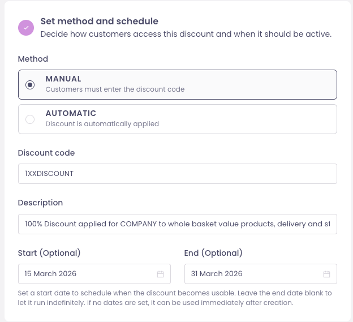Viewport: 353px width, 322px height.
Task: Click the "Description" field label
Action: coord(40,203)
